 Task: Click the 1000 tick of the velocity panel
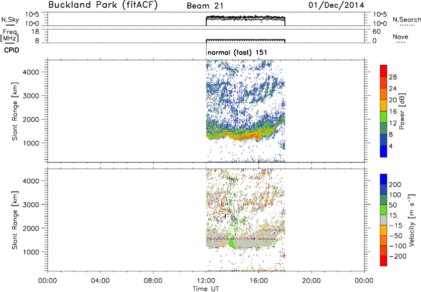click(x=31, y=252)
